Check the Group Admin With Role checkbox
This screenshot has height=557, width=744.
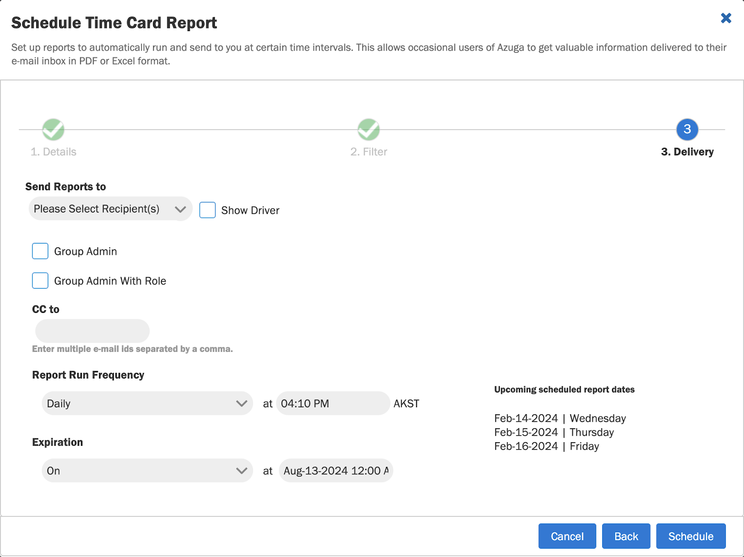(x=40, y=281)
